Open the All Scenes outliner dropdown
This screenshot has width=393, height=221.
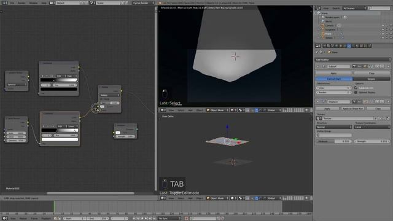pyautogui.click(x=354, y=8)
